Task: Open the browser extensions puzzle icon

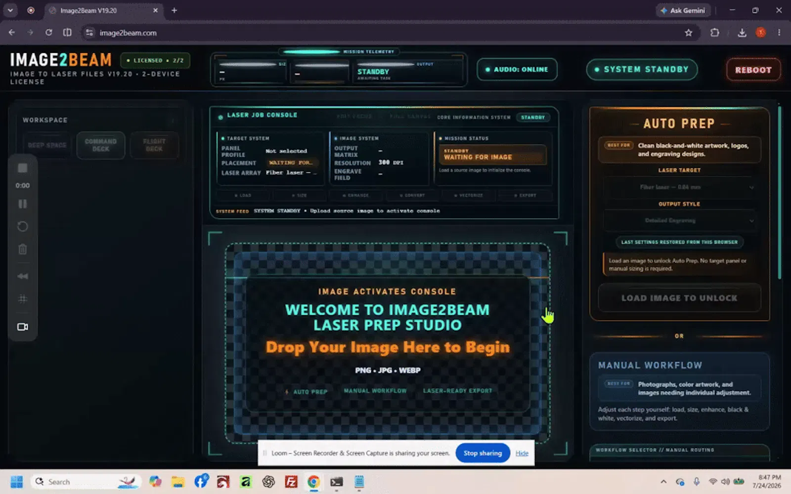Action: [x=714, y=33]
